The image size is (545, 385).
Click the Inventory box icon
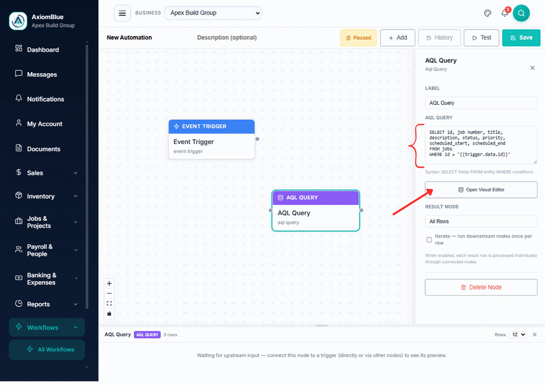[19, 195]
